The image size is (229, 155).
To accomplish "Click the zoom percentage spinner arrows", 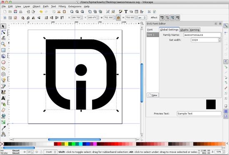I will 223,152.
